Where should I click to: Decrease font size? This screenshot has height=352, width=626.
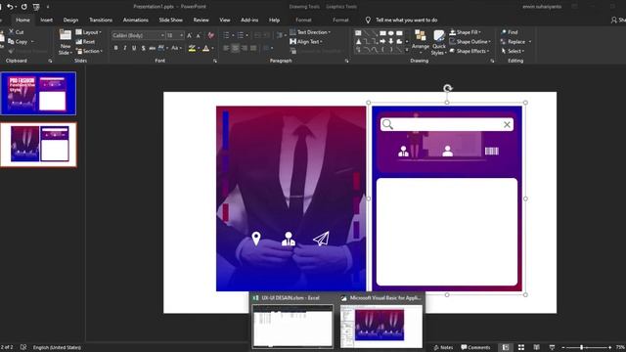pos(198,35)
